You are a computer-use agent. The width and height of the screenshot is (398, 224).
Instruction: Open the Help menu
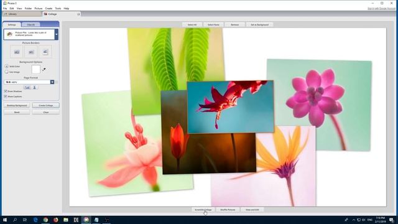(67, 8)
